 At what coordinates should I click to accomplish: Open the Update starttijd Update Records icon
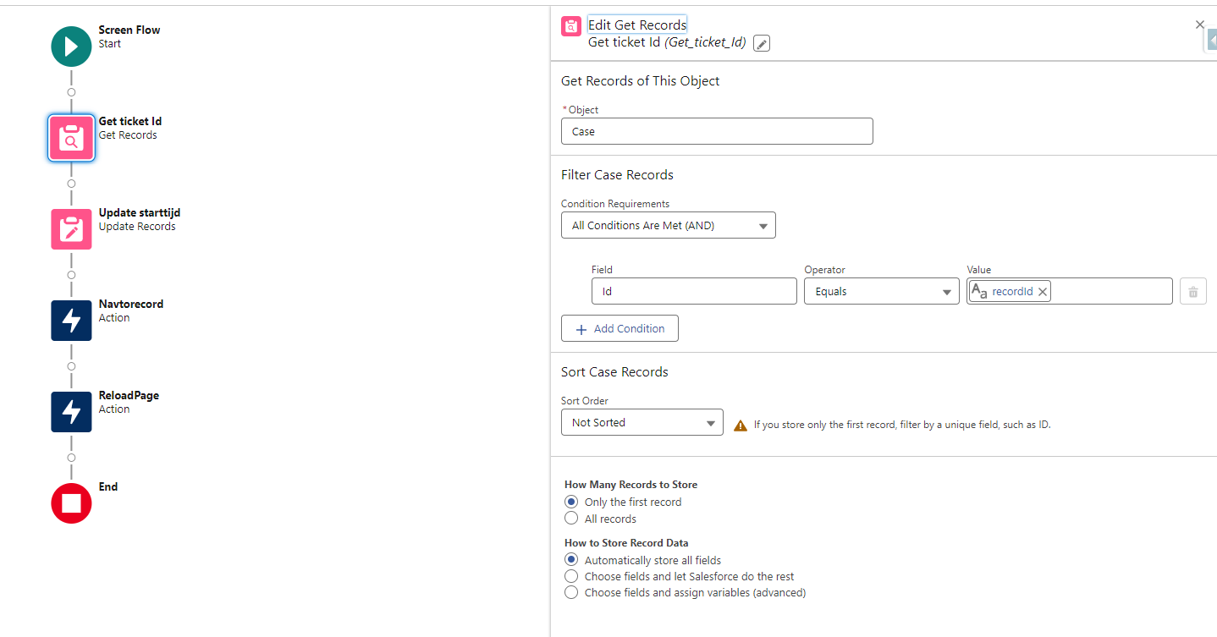coord(71,229)
